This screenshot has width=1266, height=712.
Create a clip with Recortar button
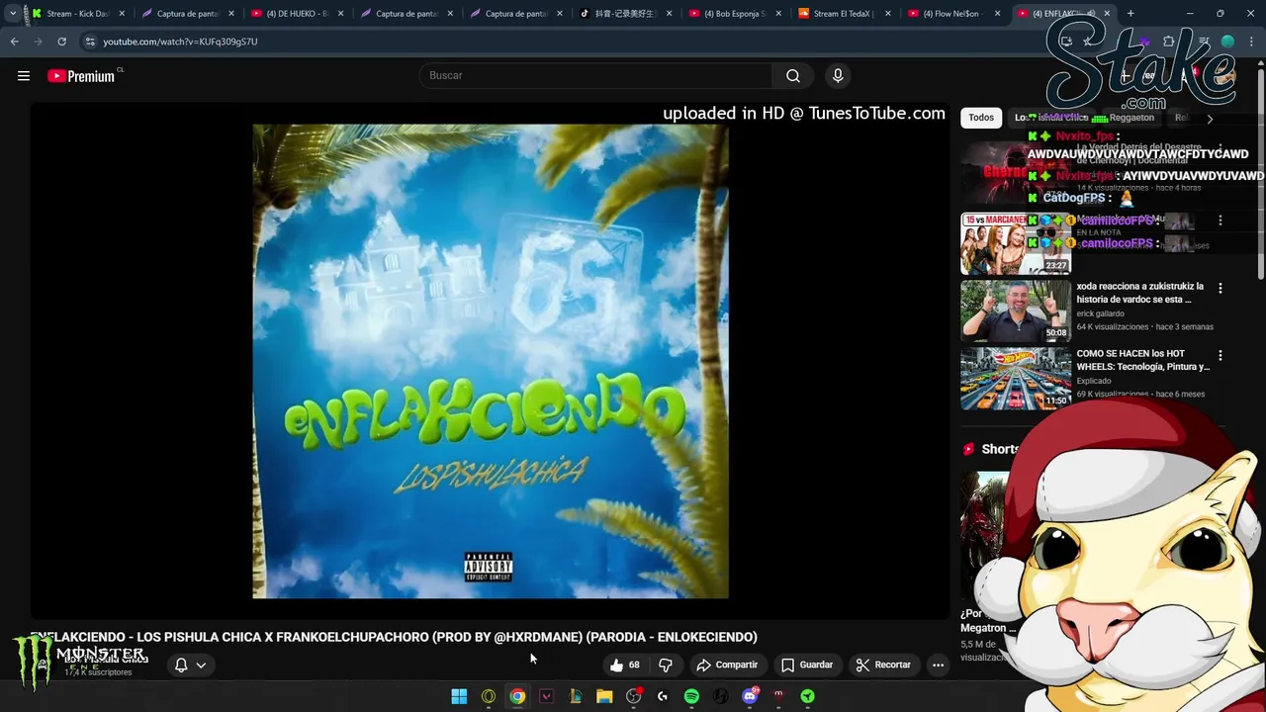(x=883, y=665)
